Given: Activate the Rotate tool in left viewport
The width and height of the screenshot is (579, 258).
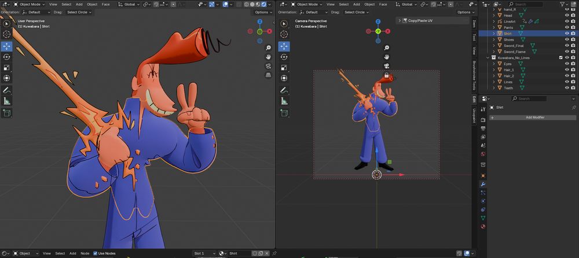Looking at the screenshot, I should click(6, 57).
